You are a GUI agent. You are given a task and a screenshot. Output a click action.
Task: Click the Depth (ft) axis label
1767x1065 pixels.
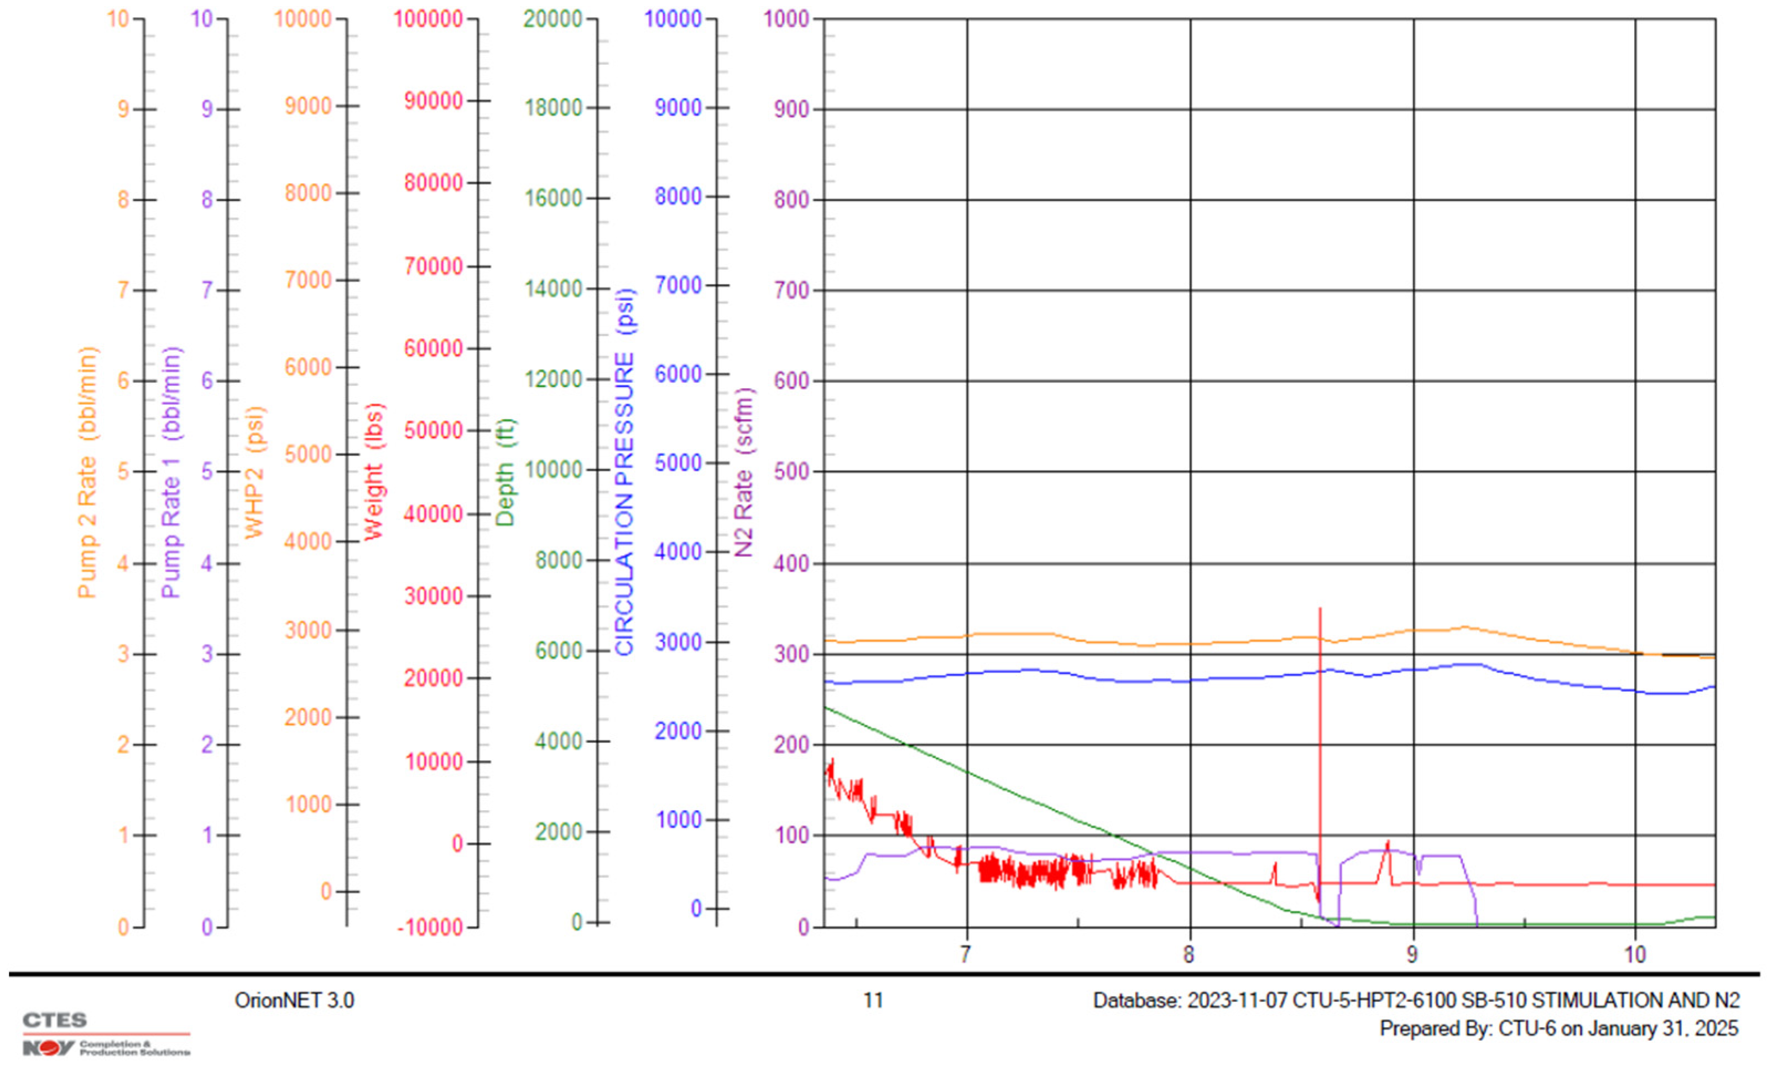[x=505, y=472]
